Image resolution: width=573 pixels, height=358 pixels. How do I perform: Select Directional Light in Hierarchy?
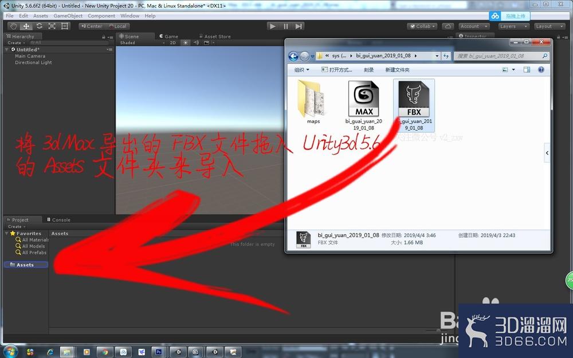[33, 62]
